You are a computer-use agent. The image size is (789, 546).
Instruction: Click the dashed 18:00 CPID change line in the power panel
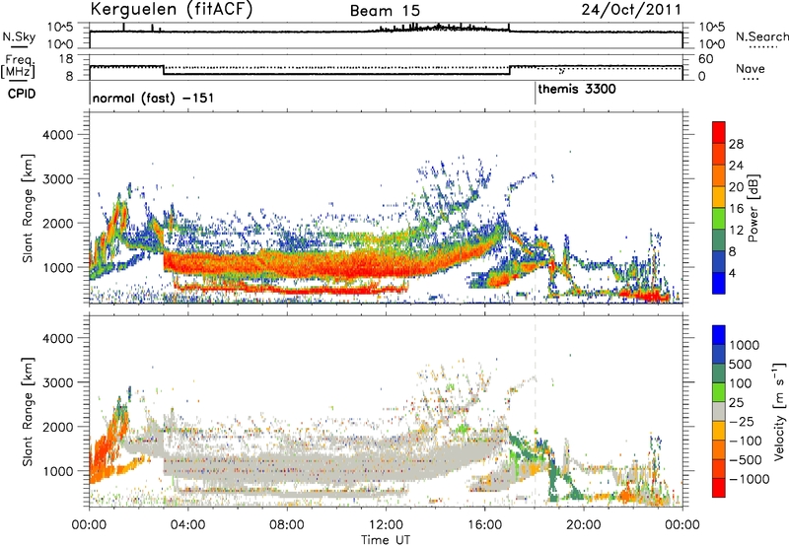coord(535,208)
